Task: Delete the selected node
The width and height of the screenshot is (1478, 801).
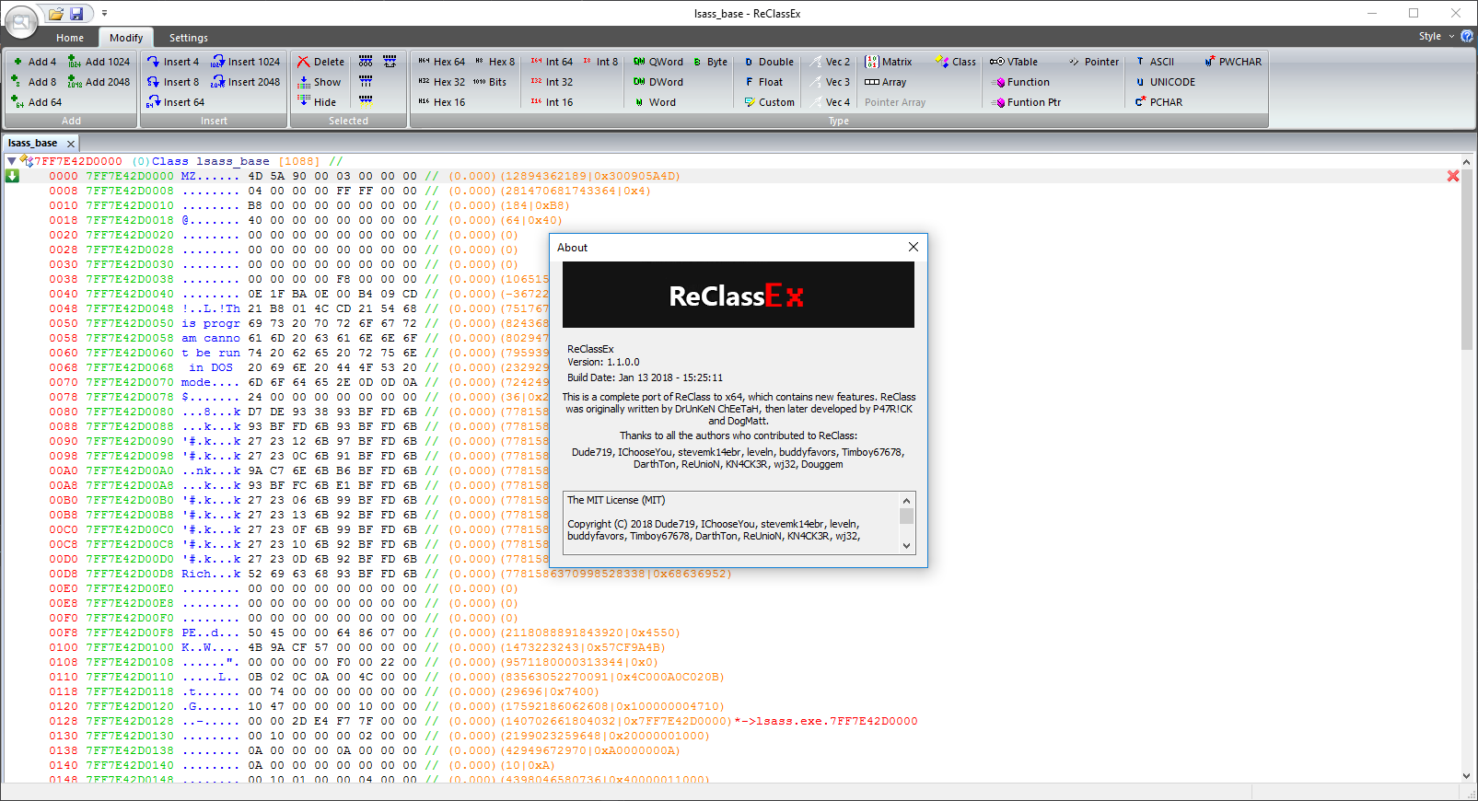Action: pyautogui.click(x=321, y=62)
